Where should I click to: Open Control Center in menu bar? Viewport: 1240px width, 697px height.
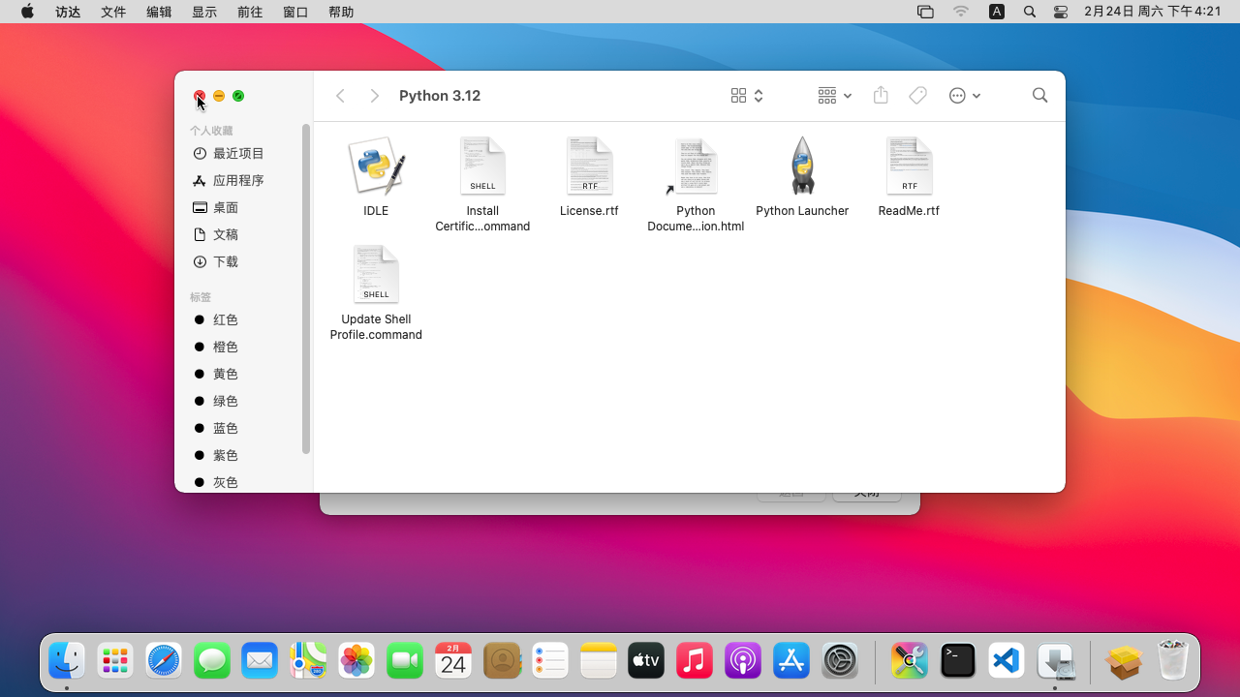coord(1061,12)
